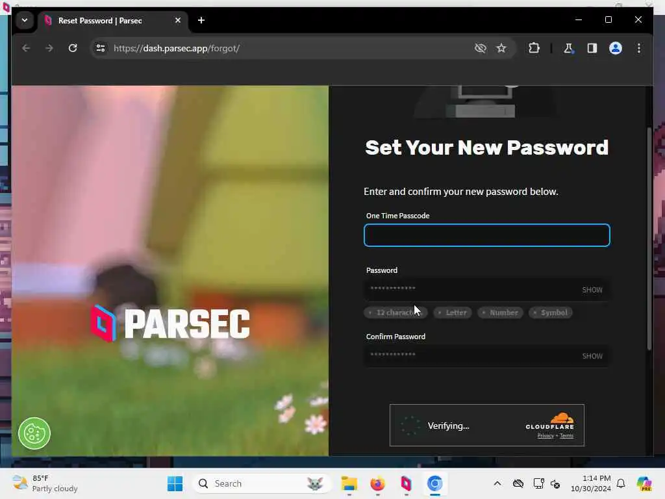Open the weather widget
The height and width of the screenshot is (499, 665).
tap(45, 483)
